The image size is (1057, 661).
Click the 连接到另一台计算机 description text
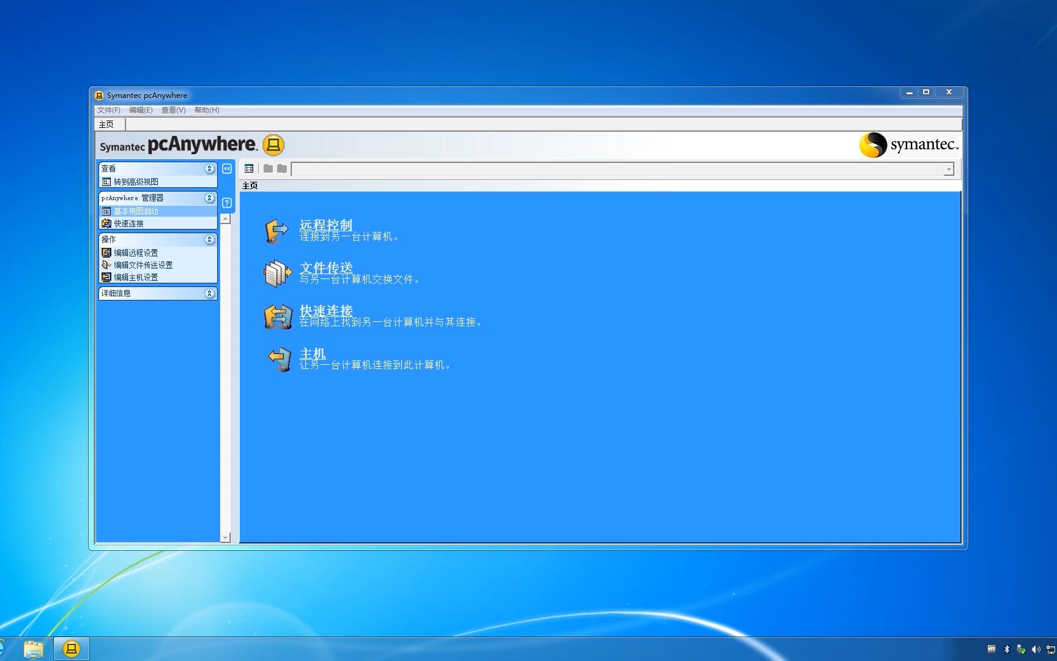click(349, 236)
